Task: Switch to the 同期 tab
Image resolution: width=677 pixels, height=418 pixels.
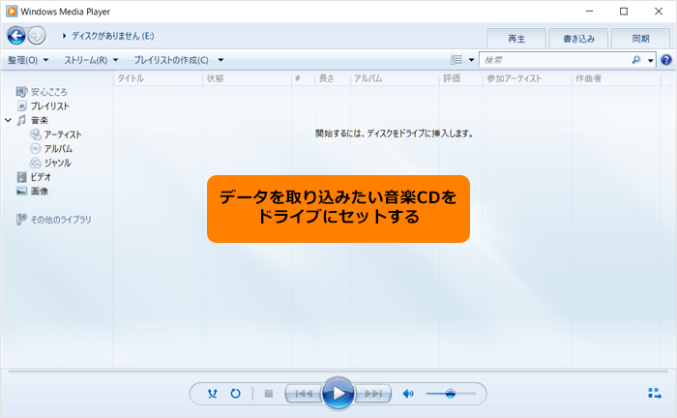Action: 640,39
